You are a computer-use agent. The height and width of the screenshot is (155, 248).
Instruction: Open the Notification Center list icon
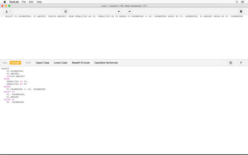(243, 2)
